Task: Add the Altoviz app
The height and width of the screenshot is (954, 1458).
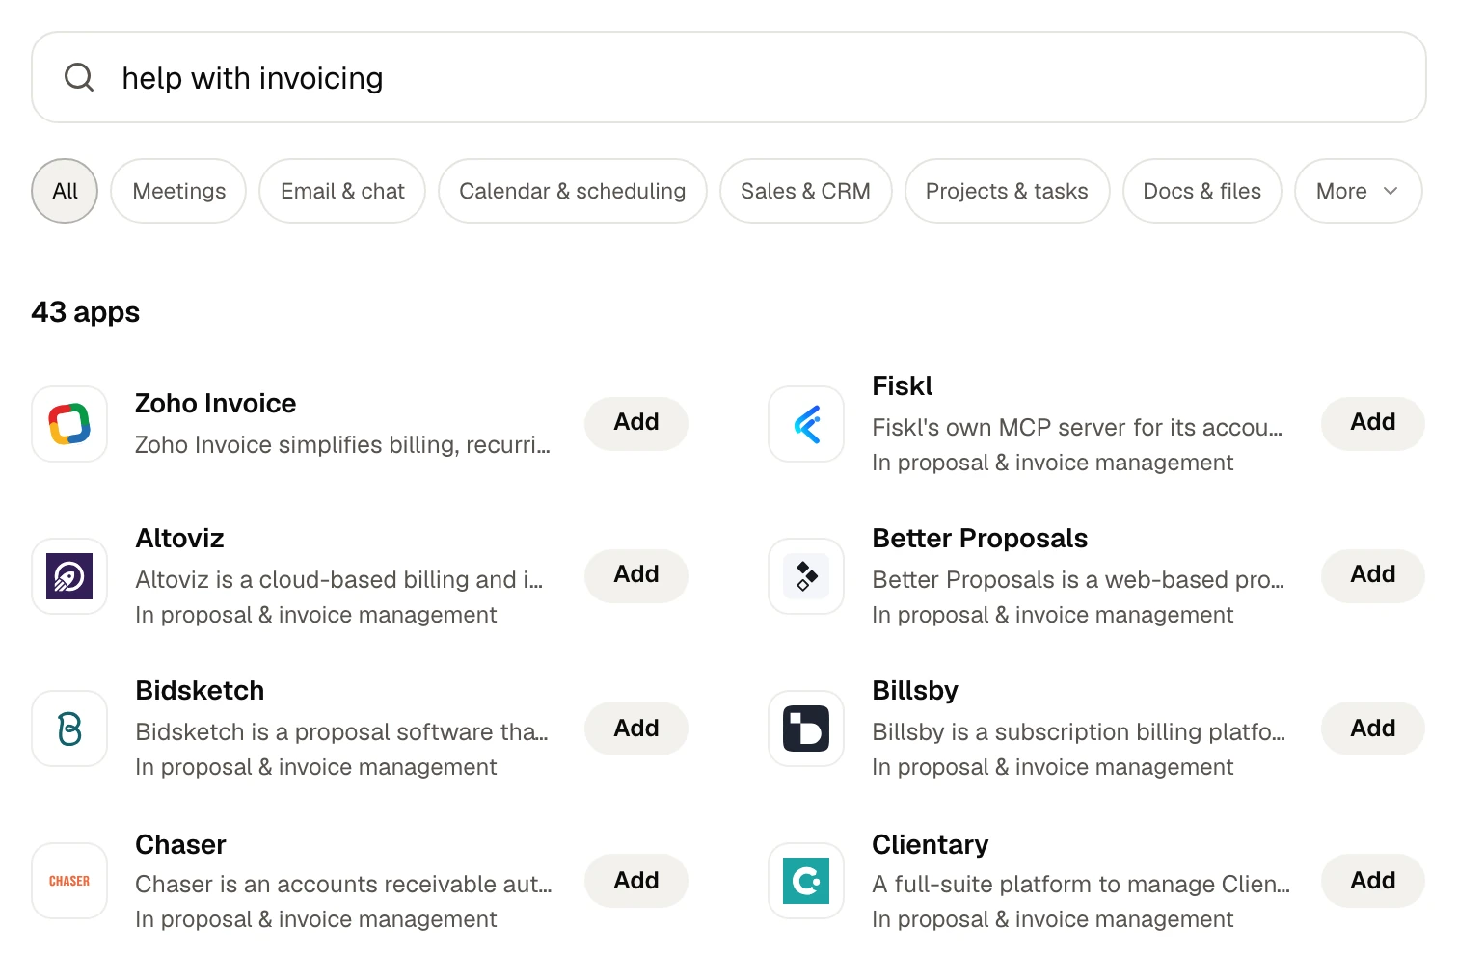Action: pos(636,574)
